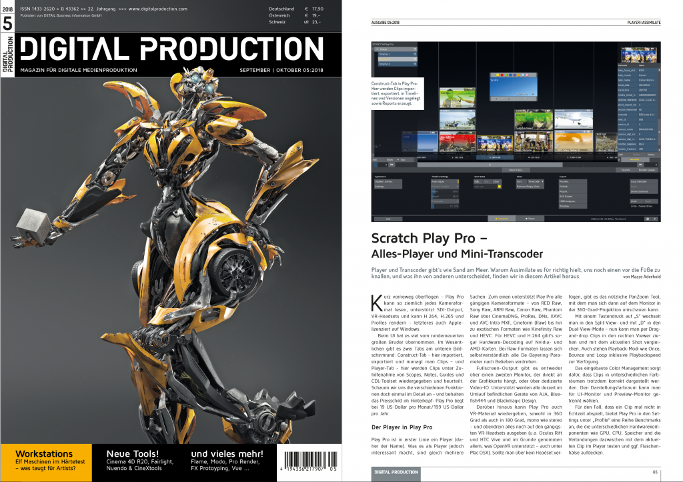Switch to the Player tab
The image size is (683, 482).
click(530, 219)
